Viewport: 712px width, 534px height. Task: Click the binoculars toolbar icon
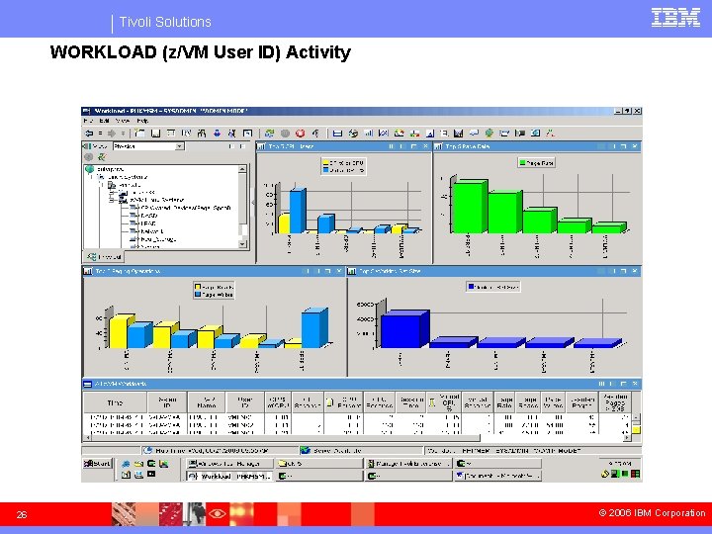(202, 133)
